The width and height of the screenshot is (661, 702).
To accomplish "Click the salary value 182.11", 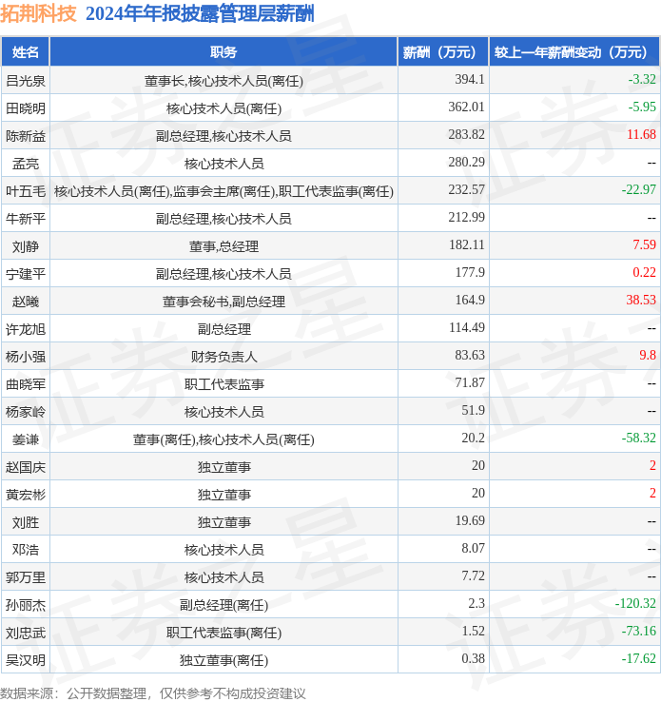I will (467, 244).
